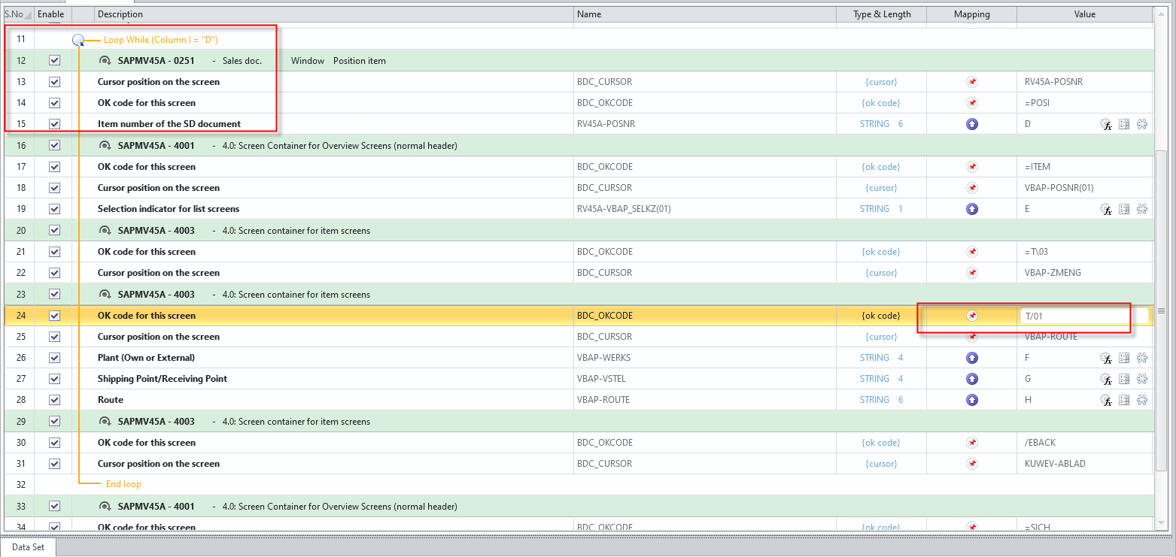Viewport: 1176px width, 557px height.
Task: Click the numbered list icon for value D
Action: (x=1124, y=125)
